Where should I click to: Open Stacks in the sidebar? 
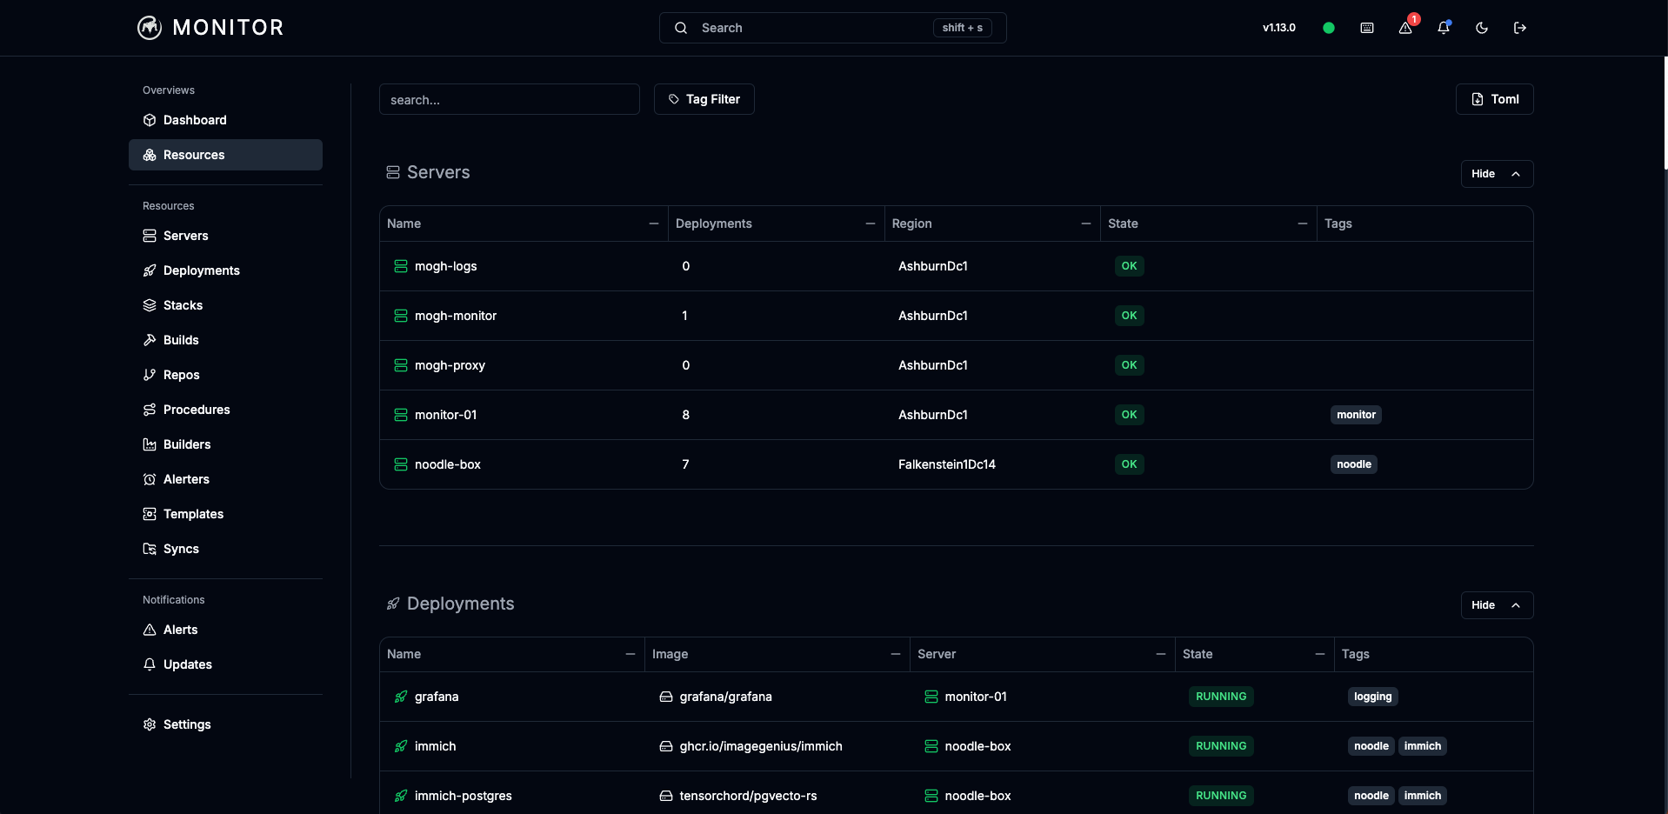pos(225,305)
